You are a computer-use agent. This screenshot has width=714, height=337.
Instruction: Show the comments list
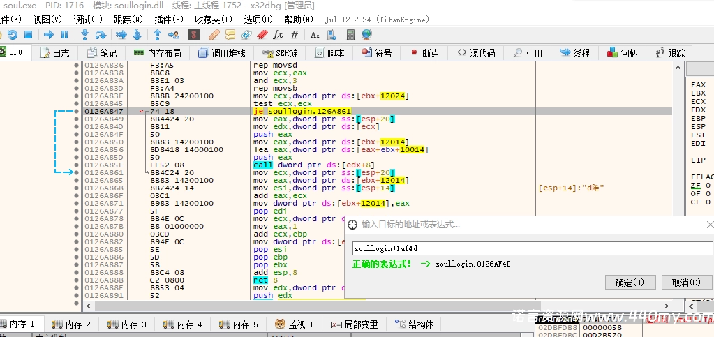point(230,35)
